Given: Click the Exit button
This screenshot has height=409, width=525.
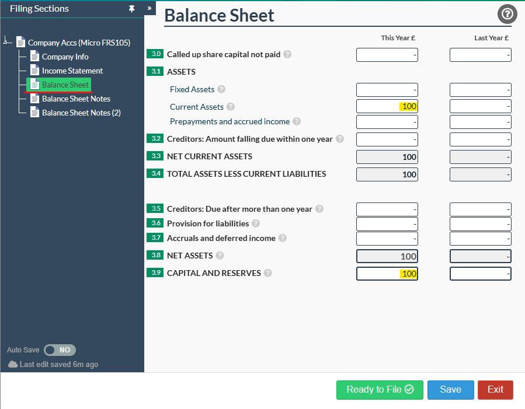Looking at the screenshot, I should click(x=495, y=390).
